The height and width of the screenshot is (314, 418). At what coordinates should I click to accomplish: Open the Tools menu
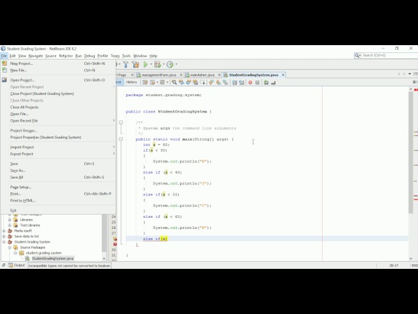click(x=126, y=56)
